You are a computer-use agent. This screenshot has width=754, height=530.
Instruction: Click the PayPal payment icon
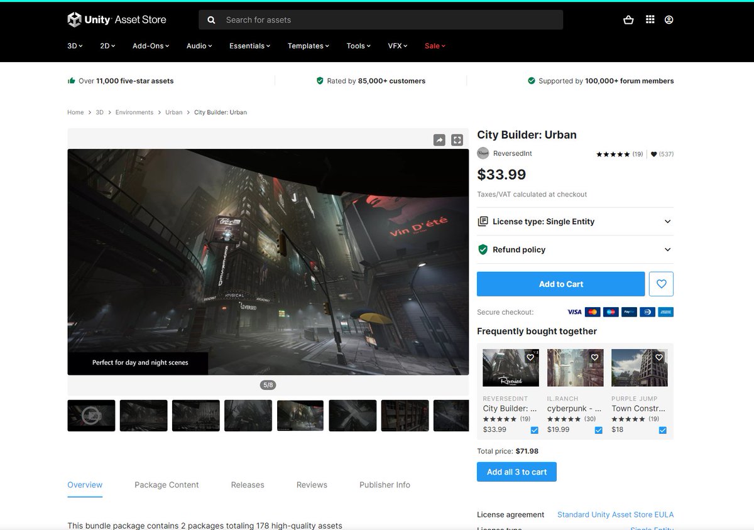629,312
